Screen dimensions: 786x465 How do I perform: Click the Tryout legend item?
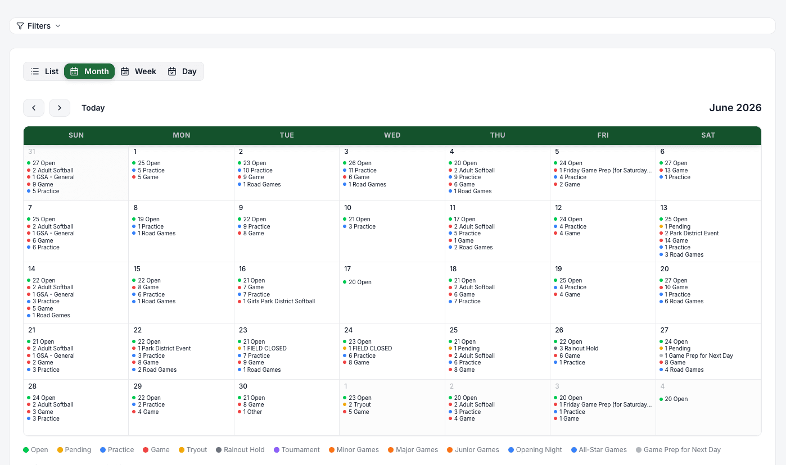point(193,450)
